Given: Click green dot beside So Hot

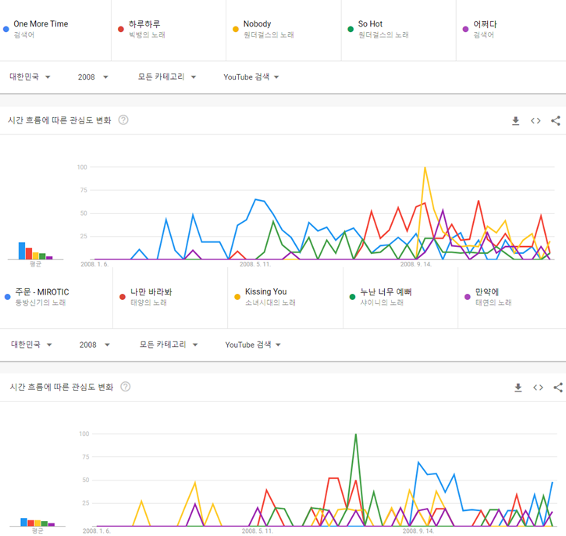Looking at the screenshot, I should tap(351, 29).
